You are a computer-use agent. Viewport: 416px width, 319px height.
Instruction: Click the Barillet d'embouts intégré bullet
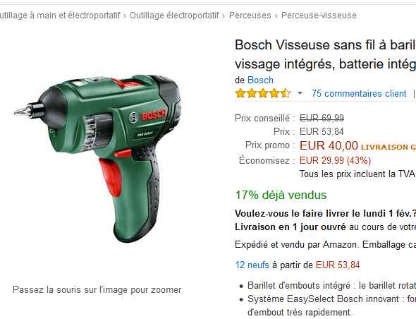click(x=328, y=286)
